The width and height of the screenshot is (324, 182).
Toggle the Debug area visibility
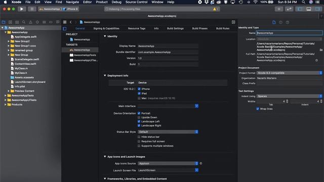tap(309, 9)
